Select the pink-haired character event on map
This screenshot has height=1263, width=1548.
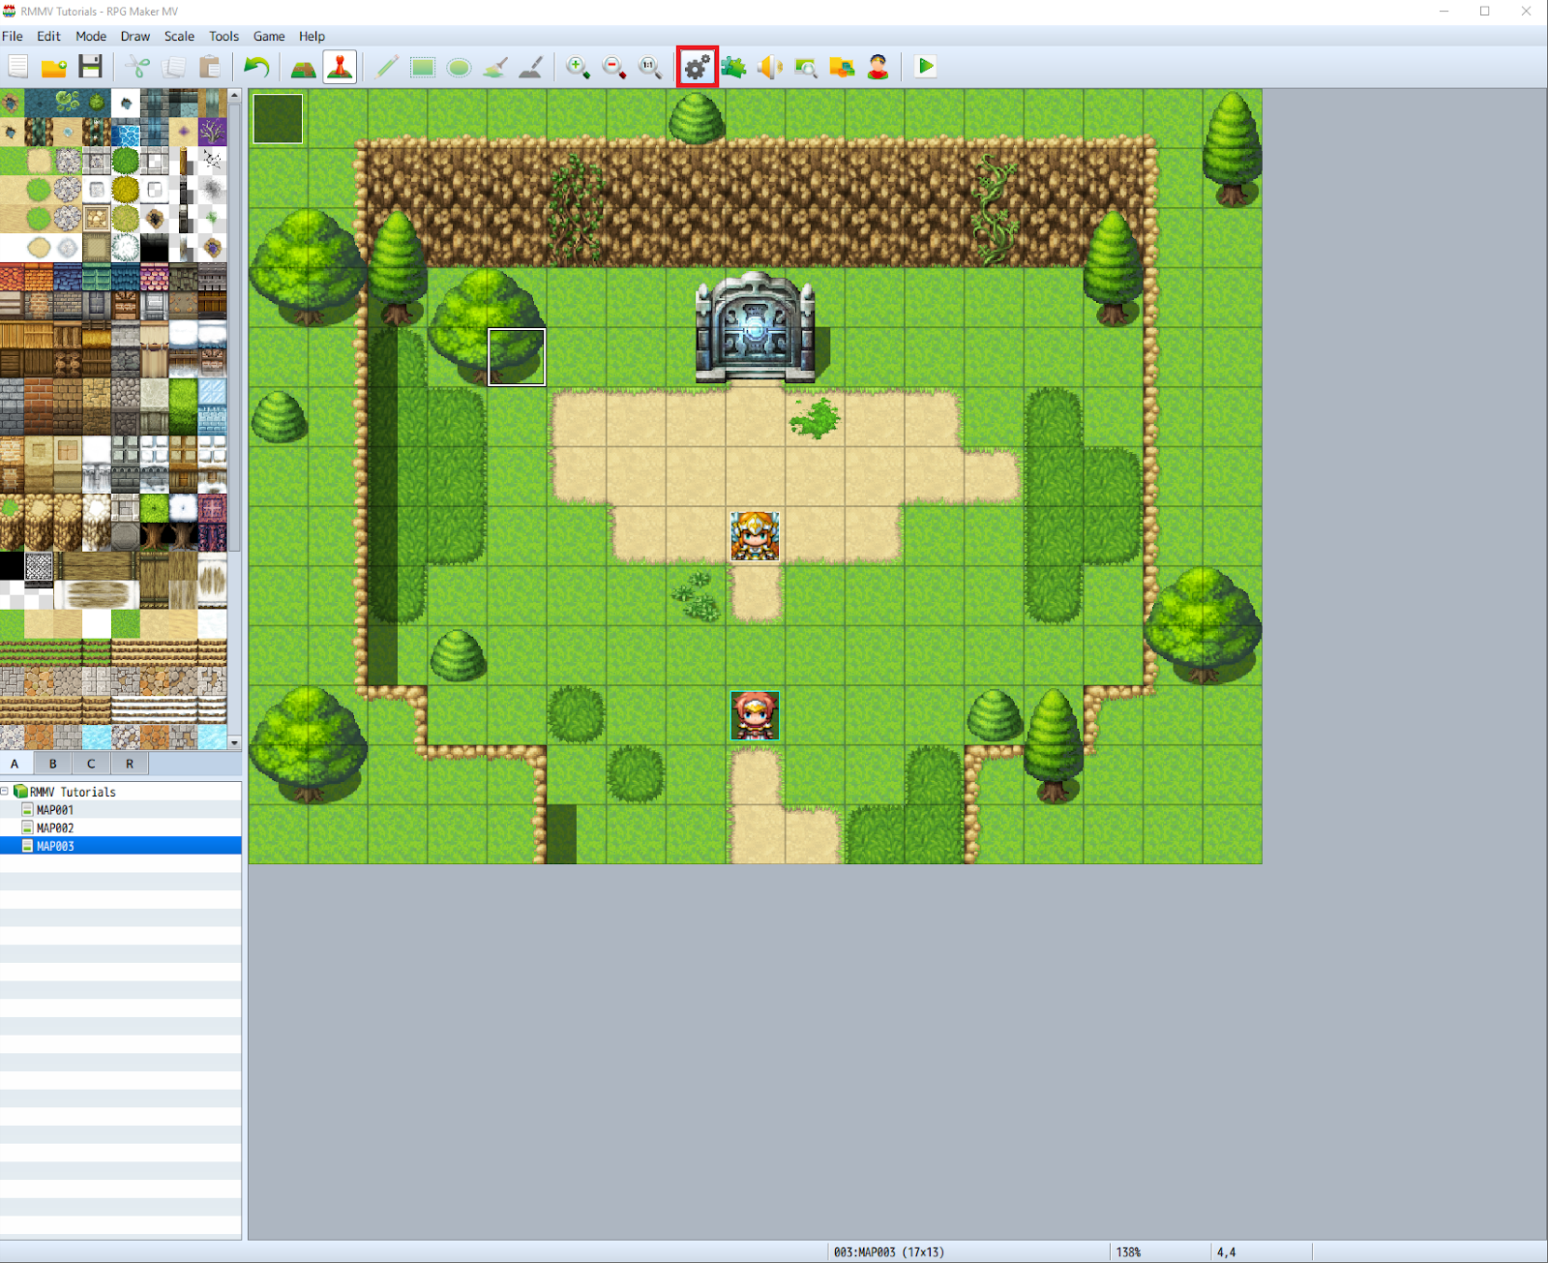755,715
